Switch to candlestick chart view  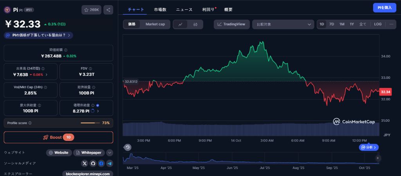(195, 24)
